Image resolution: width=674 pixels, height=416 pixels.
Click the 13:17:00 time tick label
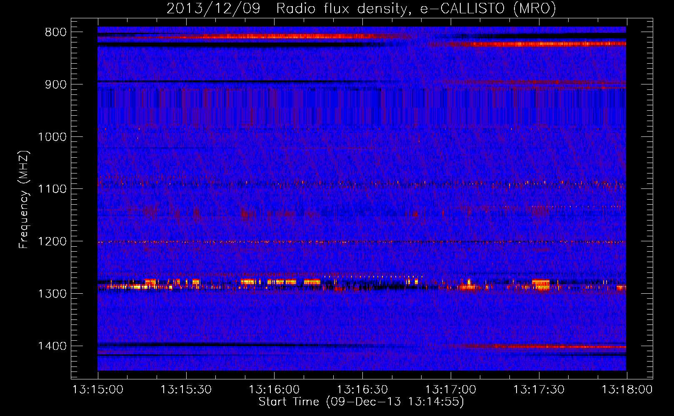coord(450,390)
